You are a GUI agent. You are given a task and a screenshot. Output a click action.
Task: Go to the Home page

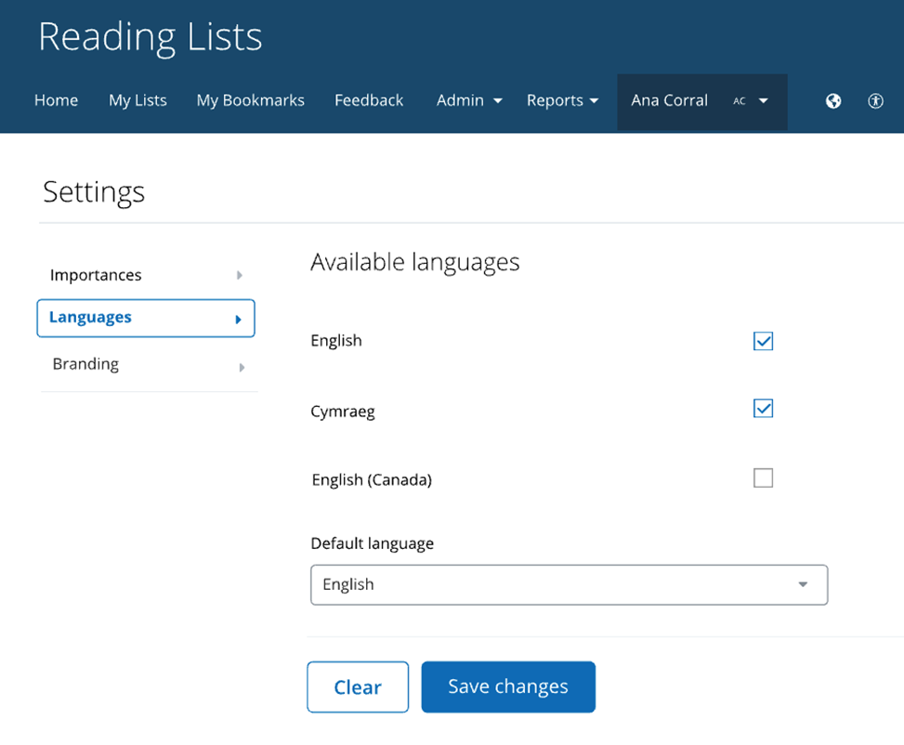56,100
